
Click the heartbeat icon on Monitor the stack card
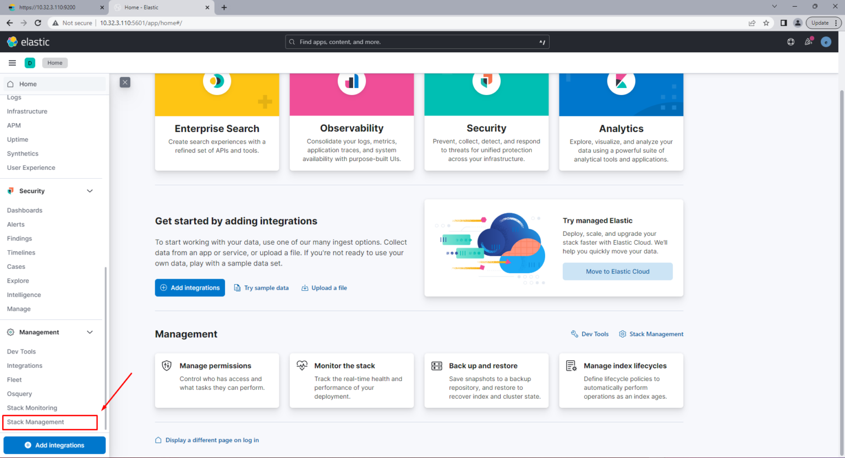(x=302, y=365)
